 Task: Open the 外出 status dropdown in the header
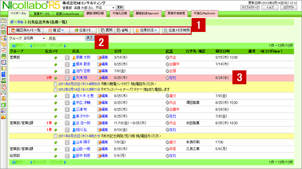(x=105, y=8)
